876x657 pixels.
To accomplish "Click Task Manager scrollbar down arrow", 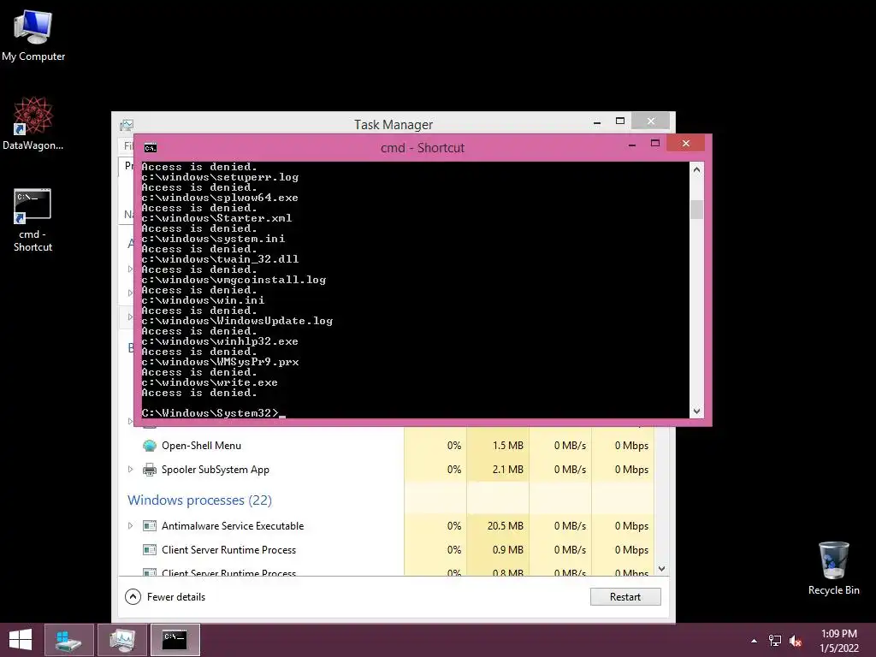I will pyautogui.click(x=661, y=569).
